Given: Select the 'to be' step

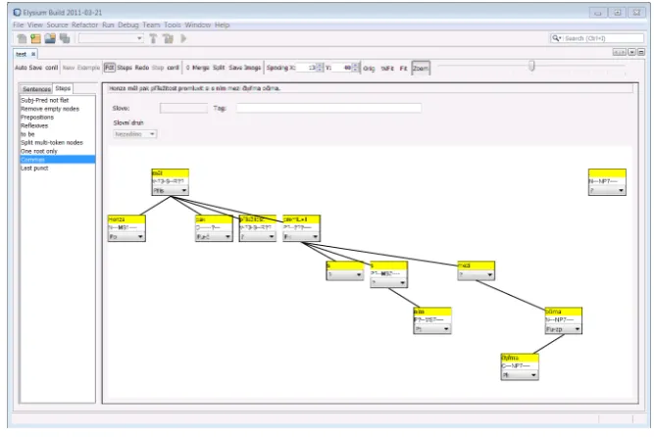Looking at the screenshot, I should tap(58, 134).
